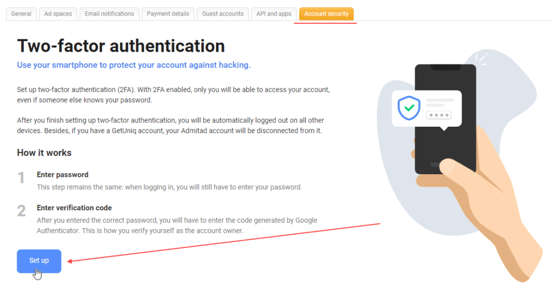The width and height of the screenshot is (552, 289).
Task: Click the Two-factor authentication heading
Action: [121, 46]
